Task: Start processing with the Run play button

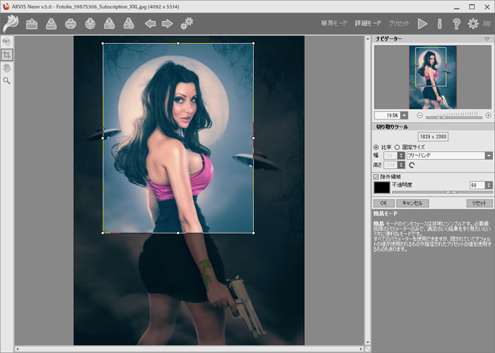Action: tap(422, 23)
